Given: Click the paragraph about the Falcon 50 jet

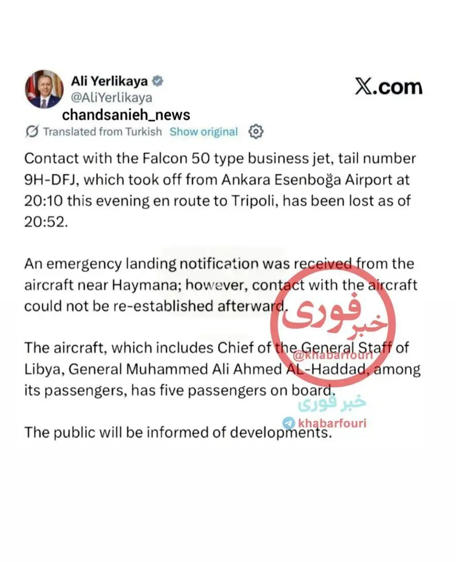Looking at the screenshot, I should (220, 190).
